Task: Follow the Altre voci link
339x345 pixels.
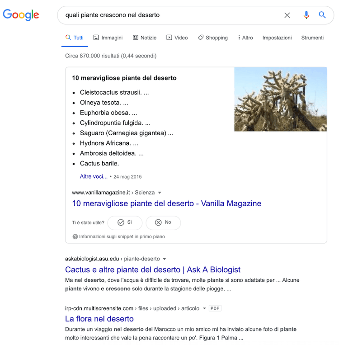Action: point(94,176)
